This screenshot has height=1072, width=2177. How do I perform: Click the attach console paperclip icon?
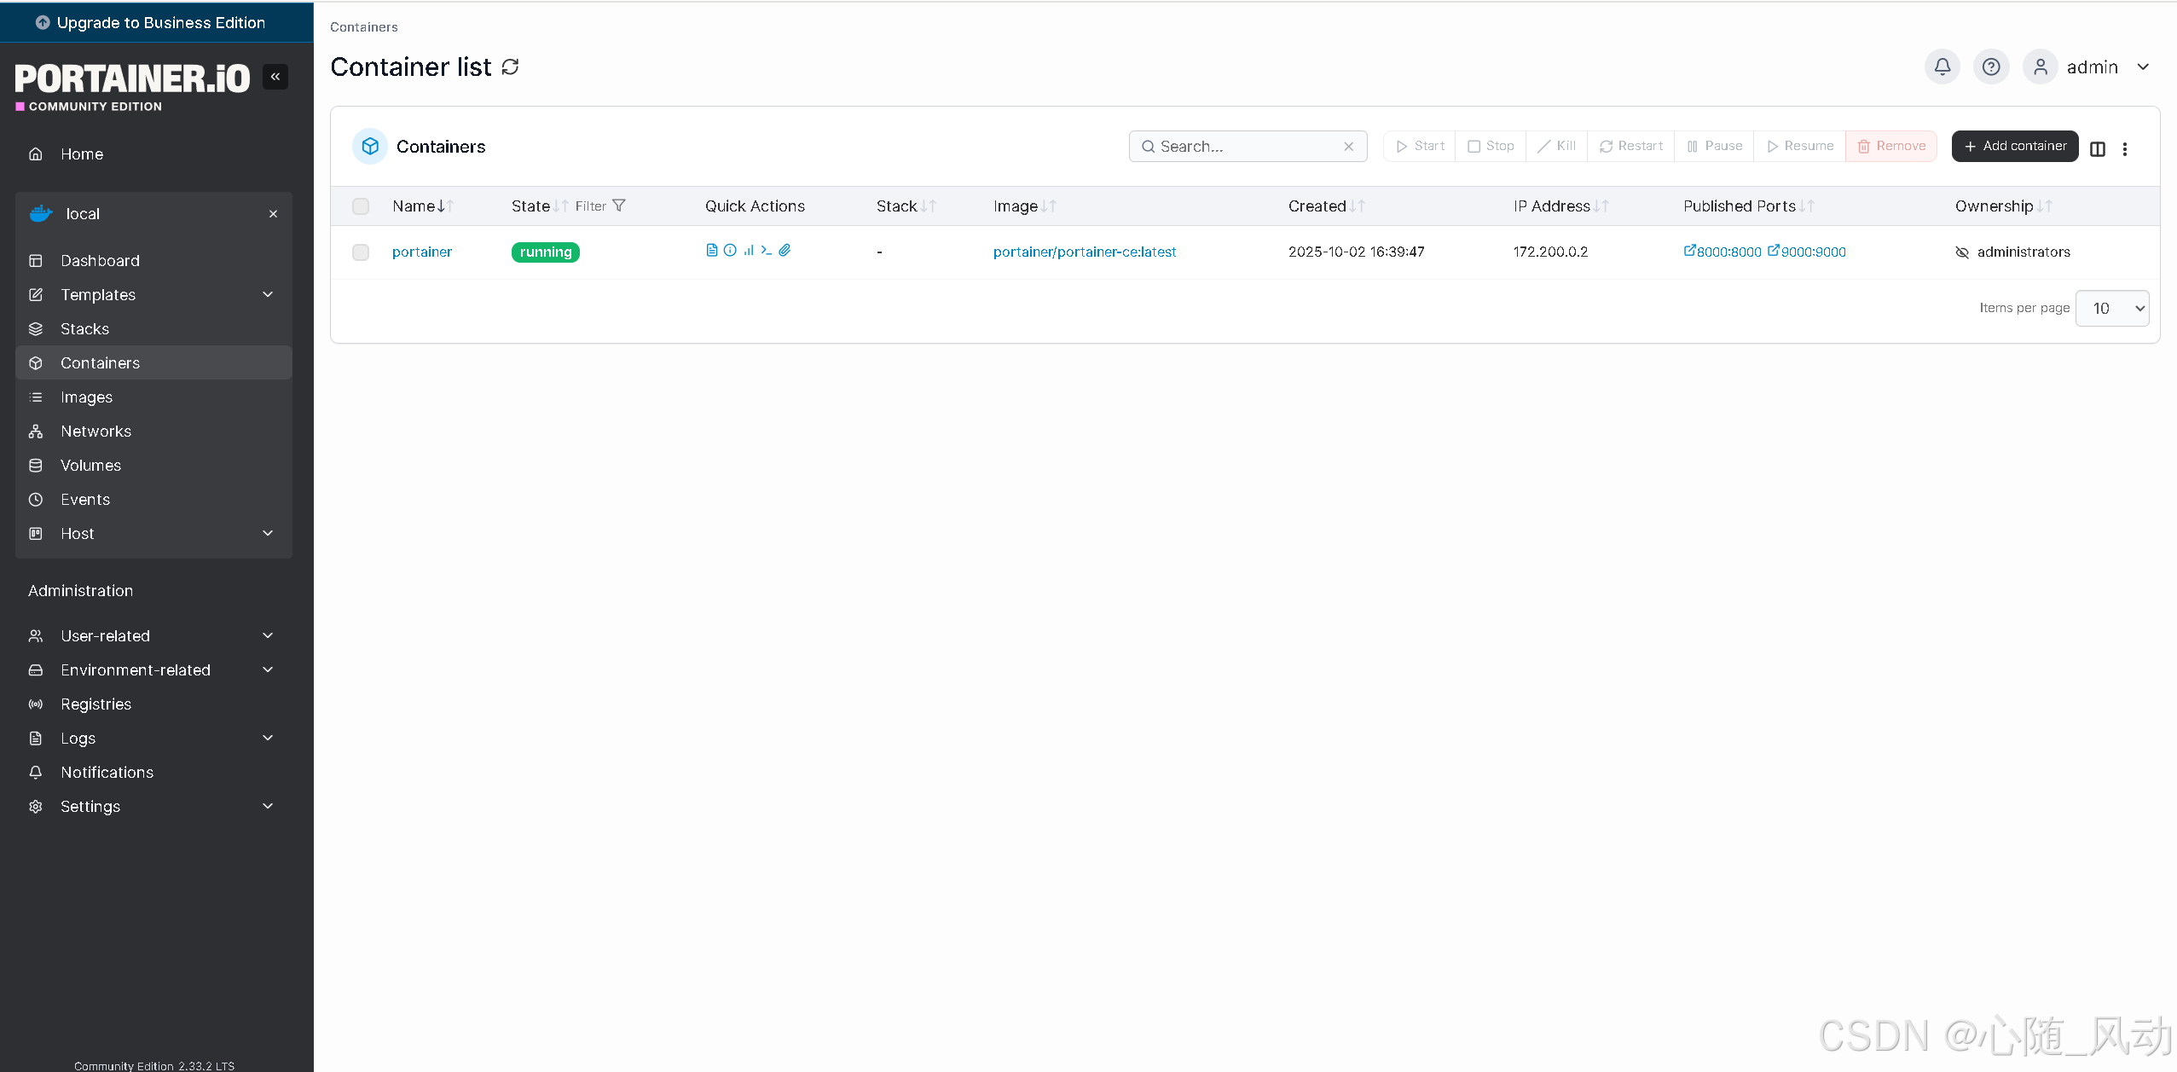(785, 250)
